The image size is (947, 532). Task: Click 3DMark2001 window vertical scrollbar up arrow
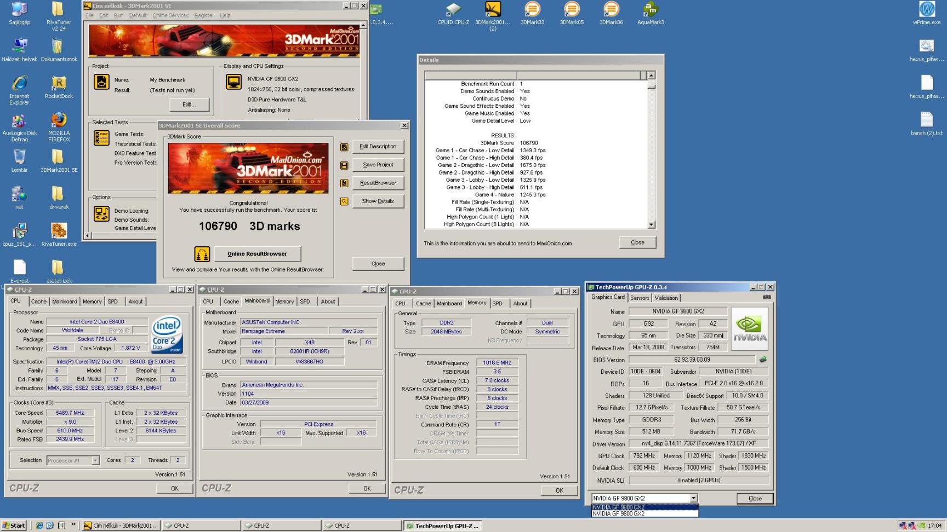(363, 25)
